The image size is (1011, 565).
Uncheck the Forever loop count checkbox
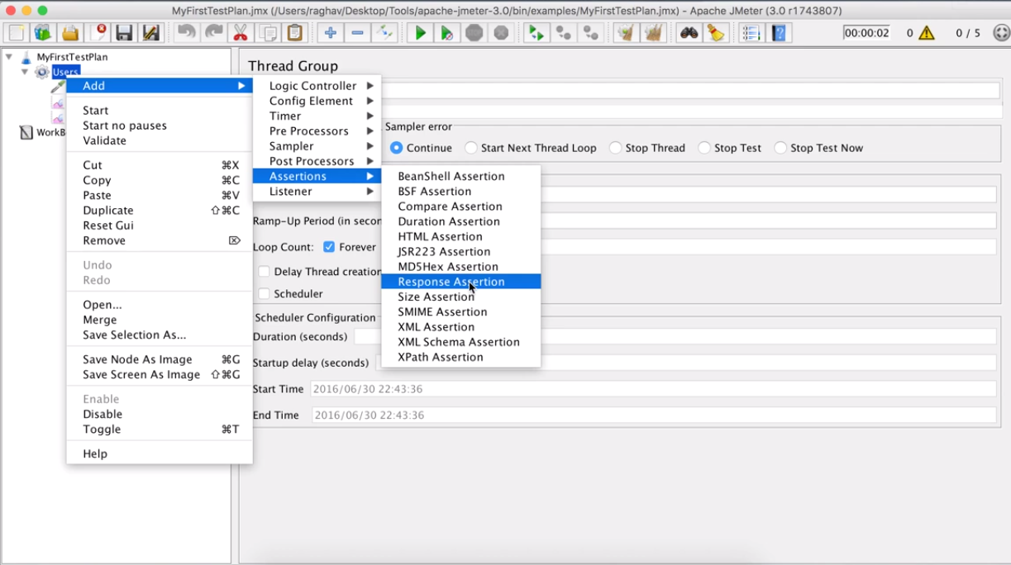coord(329,247)
